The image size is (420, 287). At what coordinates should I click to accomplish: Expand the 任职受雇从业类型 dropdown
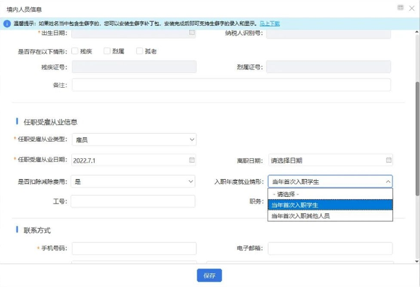point(134,140)
